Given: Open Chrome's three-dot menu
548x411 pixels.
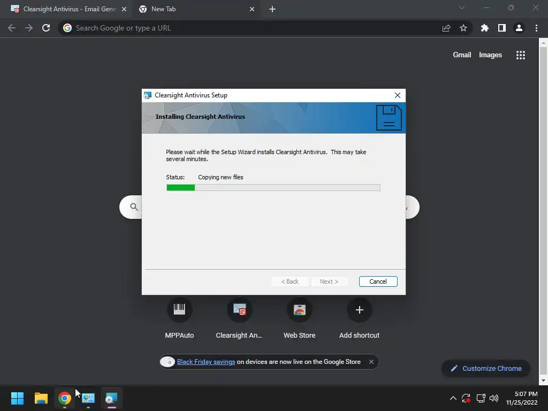Looking at the screenshot, I should tap(536, 28).
